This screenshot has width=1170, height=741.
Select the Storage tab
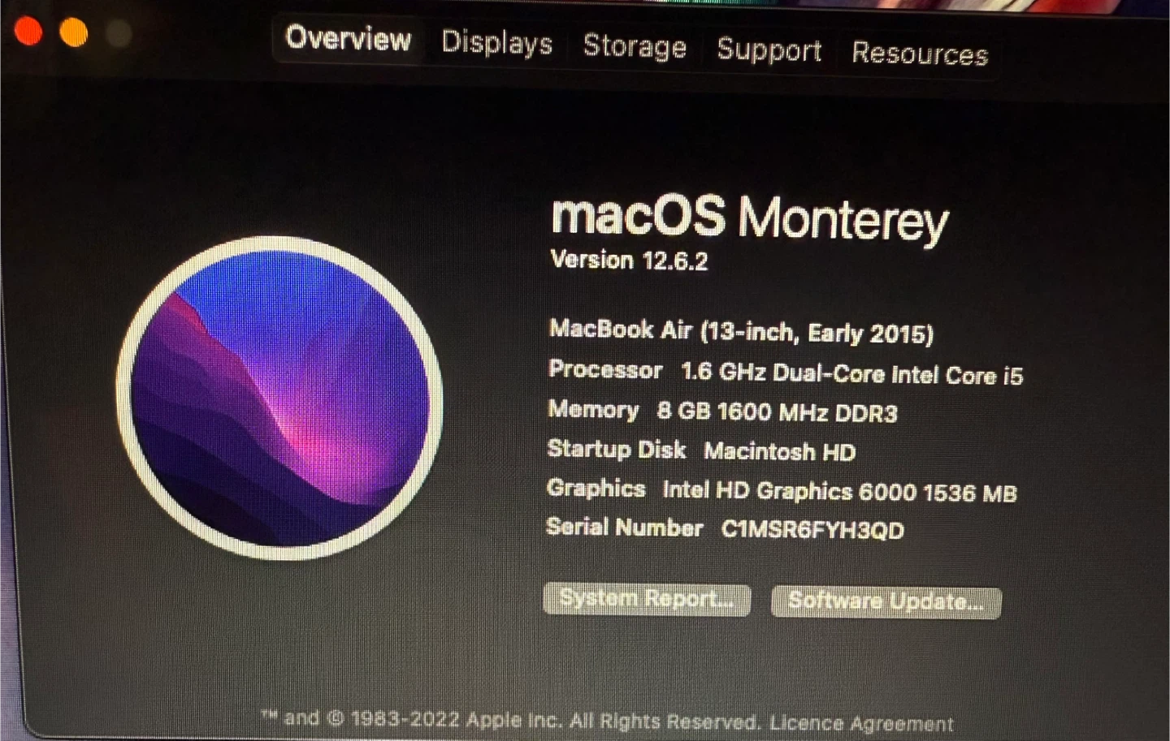click(635, 46)
